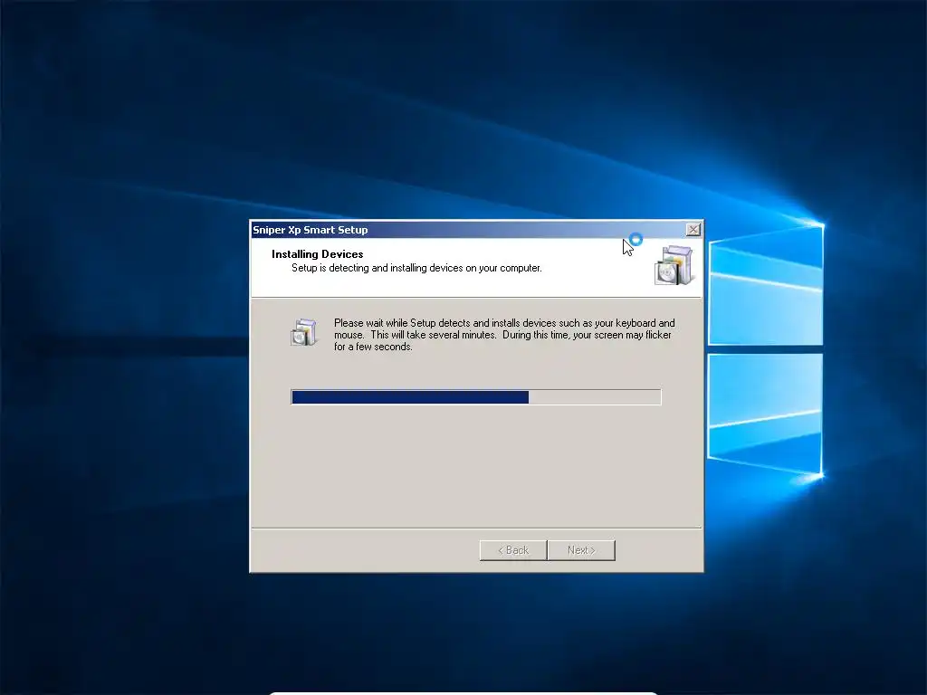Click the 'Installing Devices' heading
The width and height of the screenshot is (927, 695).
tap(318, 254)
